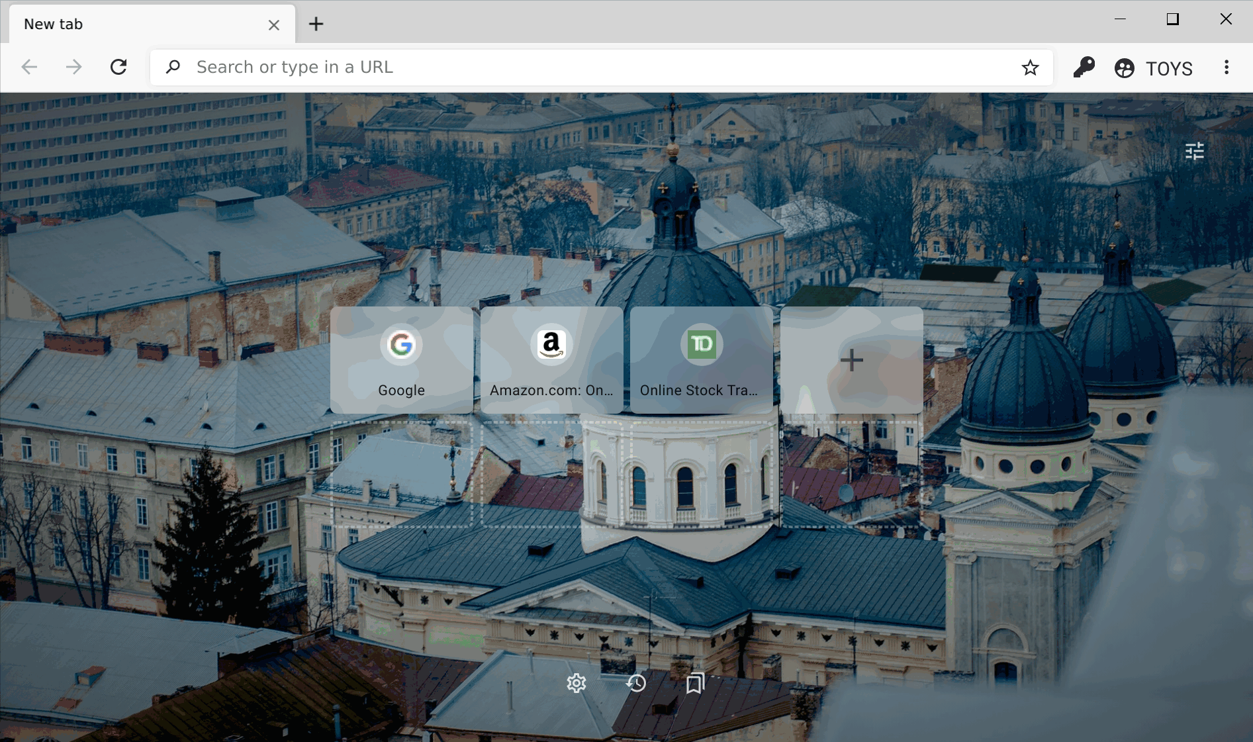1253x742 pixels.
Task: Add a new shortcut tile
Action: click(851, 360)
